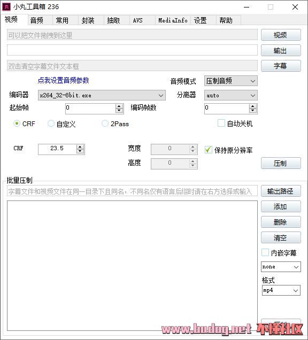The width and height of the screenshot is (308, 340).
Task: Click the 字幕 button
Action: [281, 66]
